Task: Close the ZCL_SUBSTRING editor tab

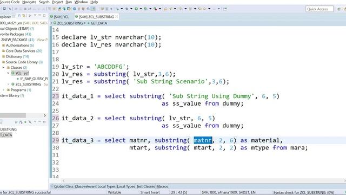Action: (117, 17)
